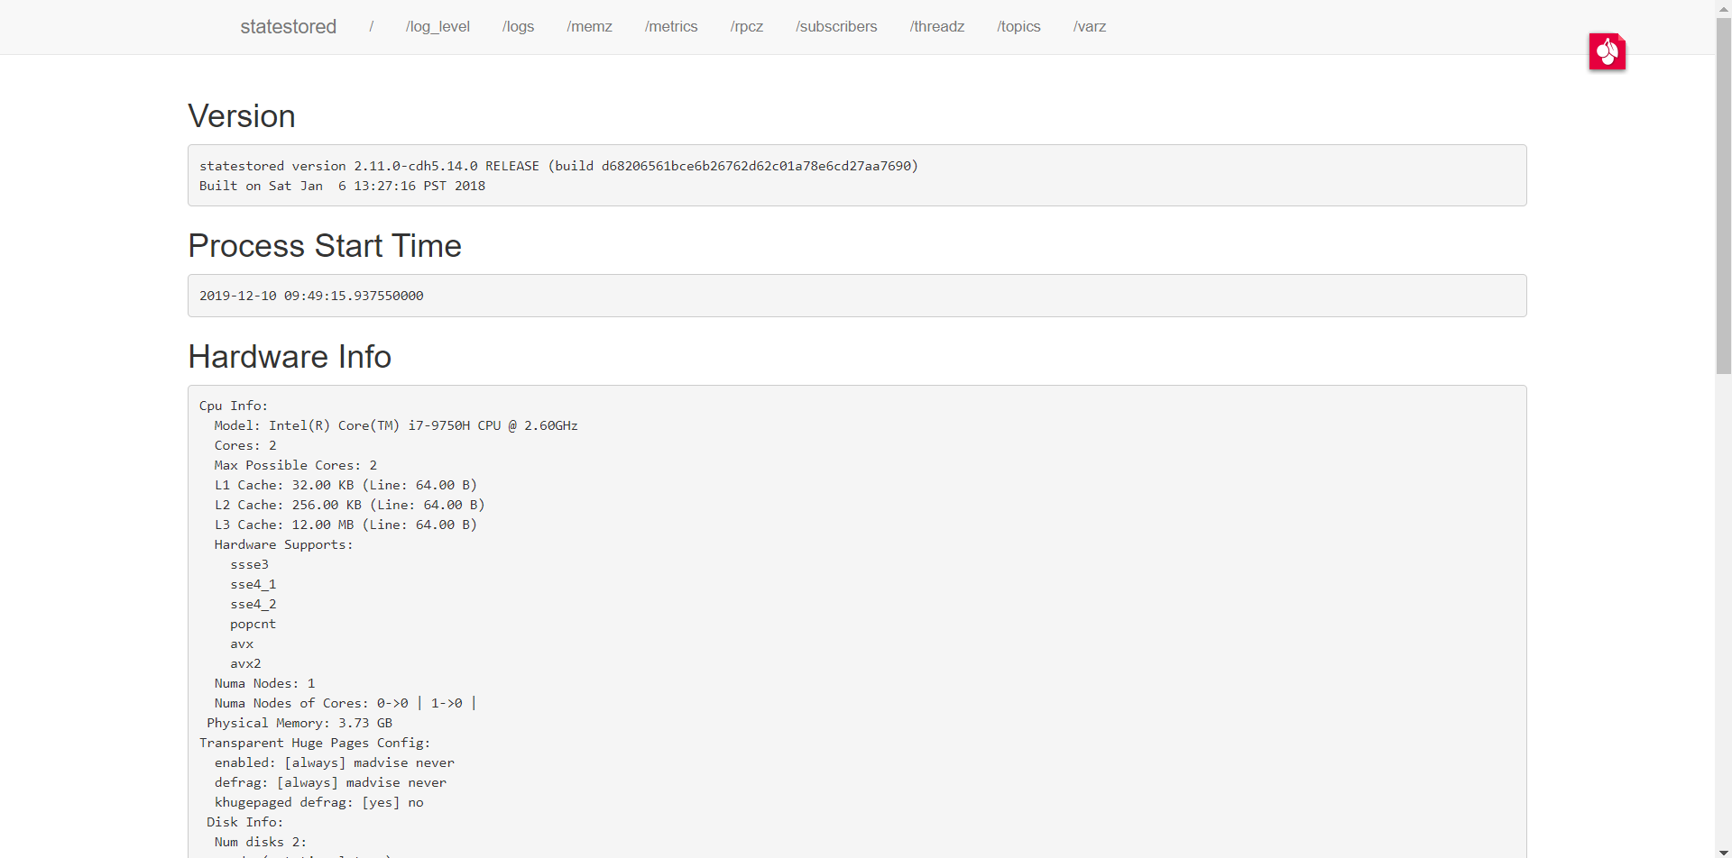Click the avx2 entry
Viewport: 1732px width, 858px height.
coord(245,663)
